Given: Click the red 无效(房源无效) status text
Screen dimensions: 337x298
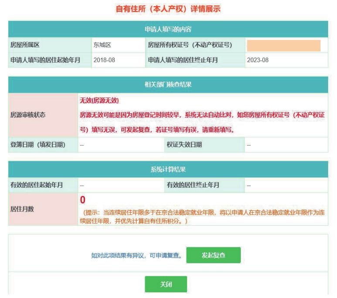Looking at the screenshot, I should [99, 100].
